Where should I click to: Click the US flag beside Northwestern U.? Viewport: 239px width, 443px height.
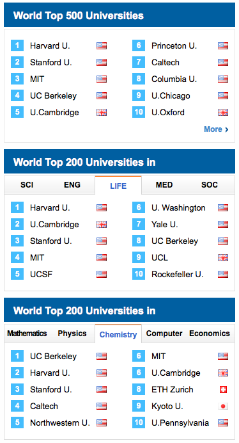point(102,423)
